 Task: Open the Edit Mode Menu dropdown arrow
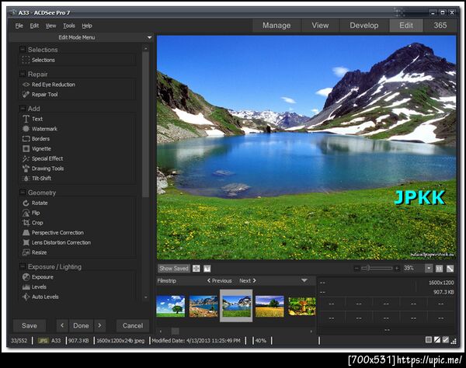(149, 37)
